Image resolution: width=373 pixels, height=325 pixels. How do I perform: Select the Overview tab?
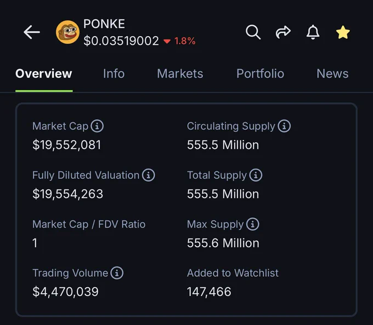[44, 73]
